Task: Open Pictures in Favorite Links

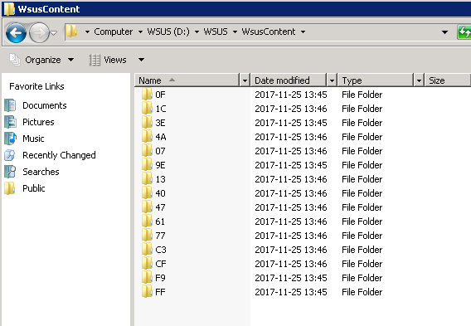Action: point(38,122)
